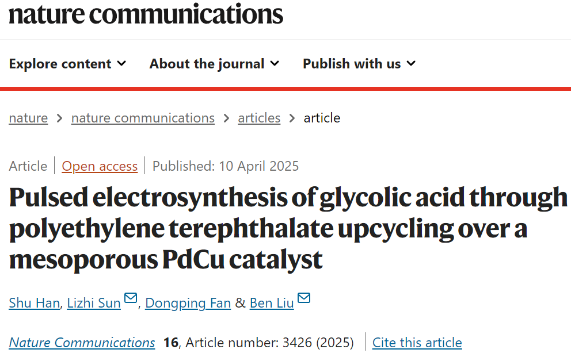Click the envelope icon next to Lizhi Sun
The width and height of the screenshot is (571, 357).
131,298
